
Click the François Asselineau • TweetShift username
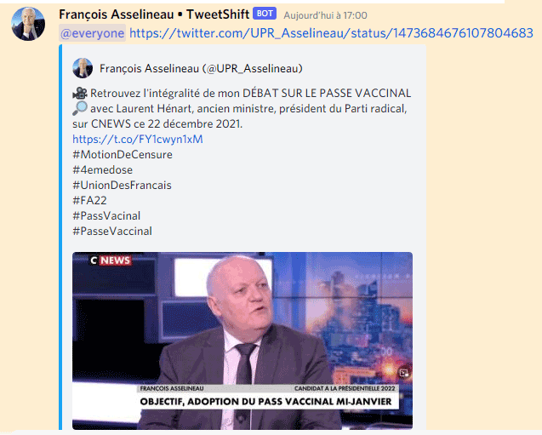click(x=154, y=14)
